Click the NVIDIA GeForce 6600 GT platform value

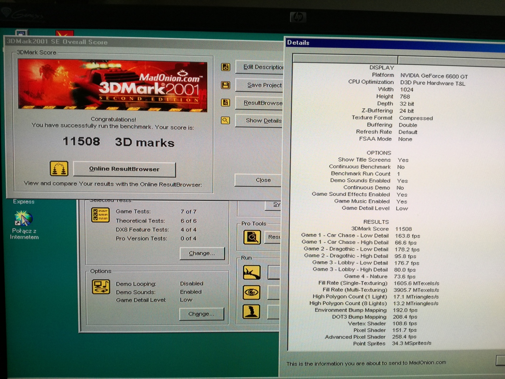pos(434,76)
